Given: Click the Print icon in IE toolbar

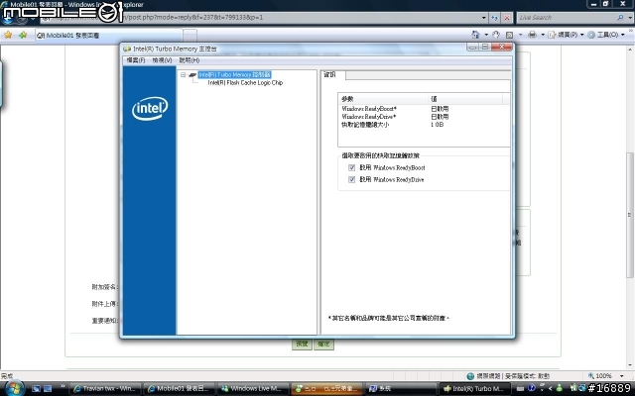Looking at the screenshot, I should click(x=532, y=35).
